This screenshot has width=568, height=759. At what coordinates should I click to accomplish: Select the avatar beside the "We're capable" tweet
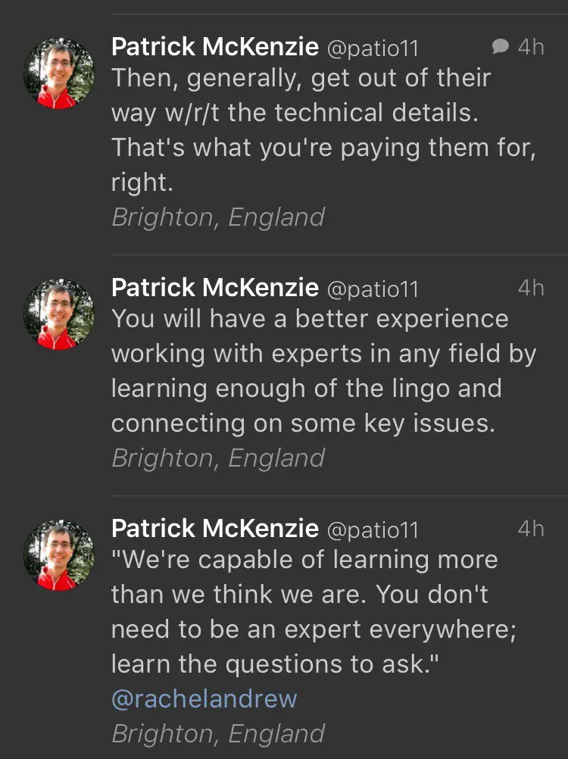(x=59, y=555)
